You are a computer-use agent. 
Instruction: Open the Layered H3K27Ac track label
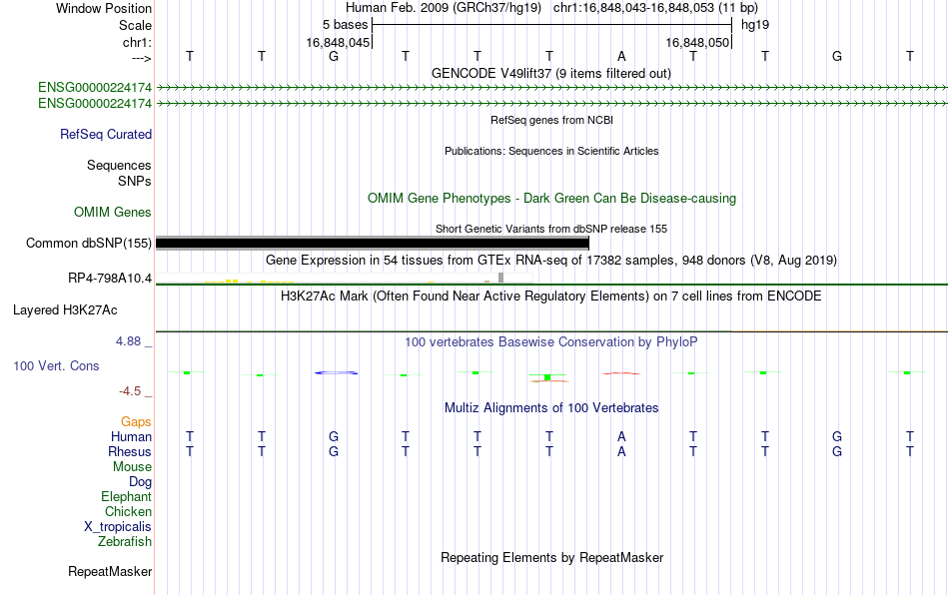click(x=65, y=310)
